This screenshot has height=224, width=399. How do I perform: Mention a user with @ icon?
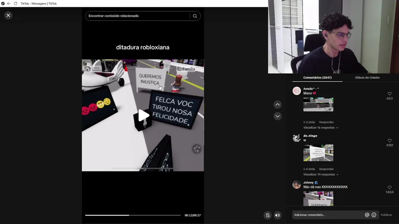tap(367, 215)
